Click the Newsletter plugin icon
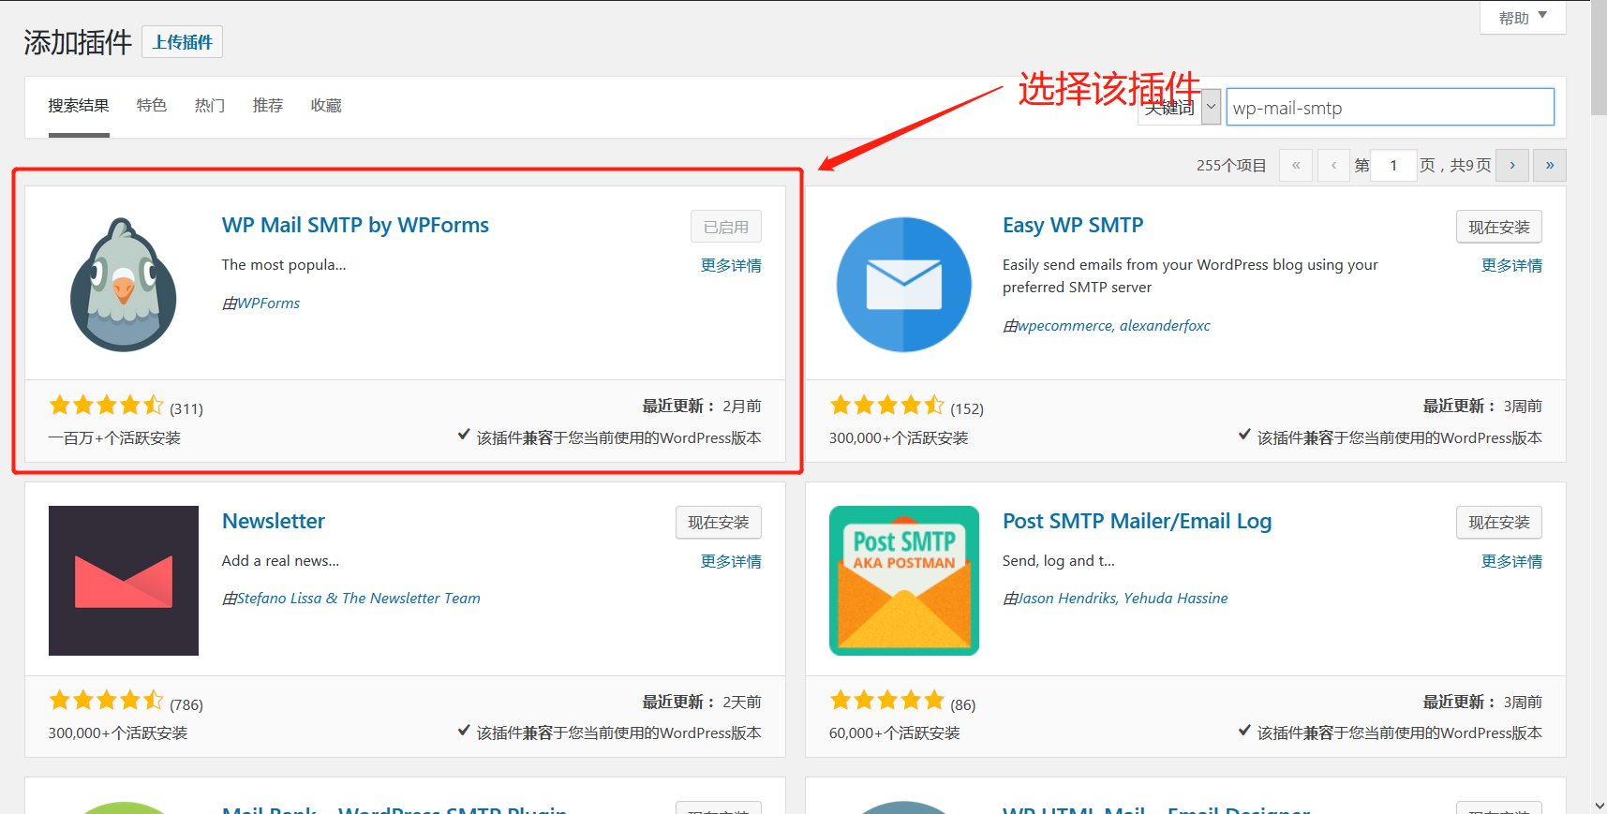This screenshot has height=814, width=1607. tap(124, 581)
